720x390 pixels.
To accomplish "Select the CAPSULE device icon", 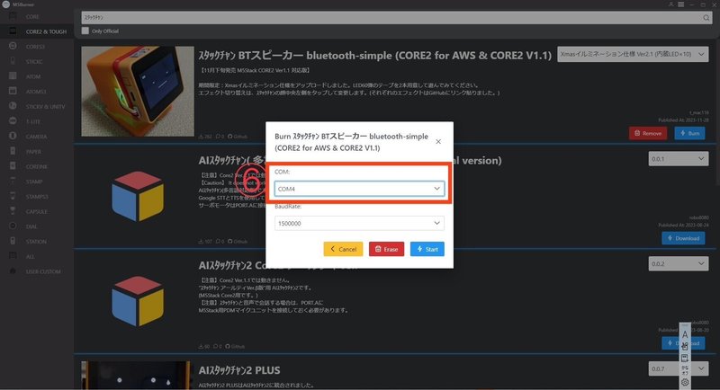I will tap(13, 211).
